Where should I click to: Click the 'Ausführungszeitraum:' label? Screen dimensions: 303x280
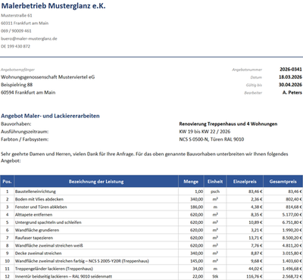click(x=25, y=132)
